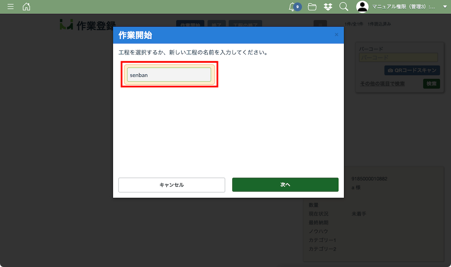Click the 作業登録 logo icon
This screenshot has width=451, height=267.
point(66,24)
